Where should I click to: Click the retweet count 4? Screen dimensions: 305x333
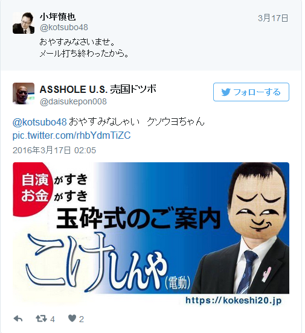[x=53, y=319]
